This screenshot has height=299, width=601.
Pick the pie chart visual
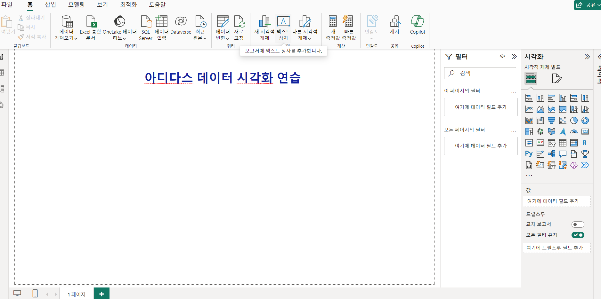click(574, 121)
